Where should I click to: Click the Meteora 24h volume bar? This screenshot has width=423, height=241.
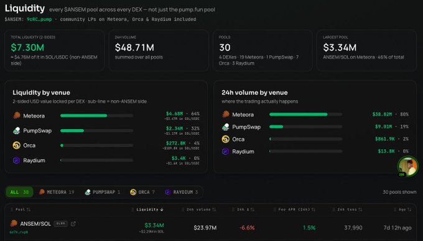305,114
